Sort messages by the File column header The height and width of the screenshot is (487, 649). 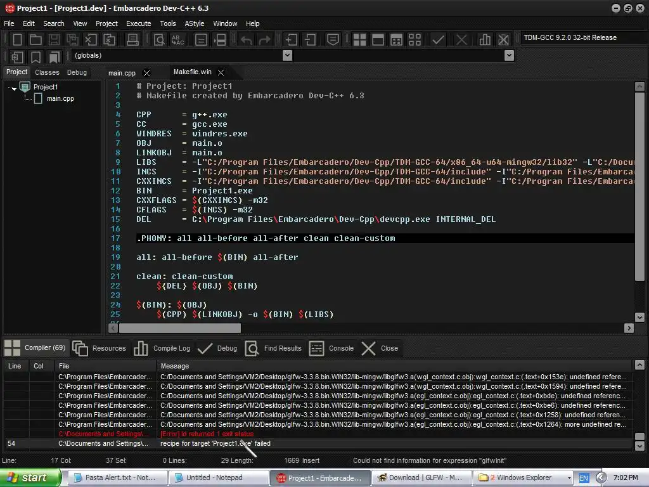(105, 366)
